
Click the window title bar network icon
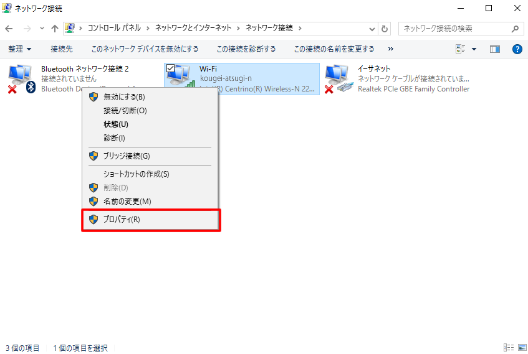(6, 8)
